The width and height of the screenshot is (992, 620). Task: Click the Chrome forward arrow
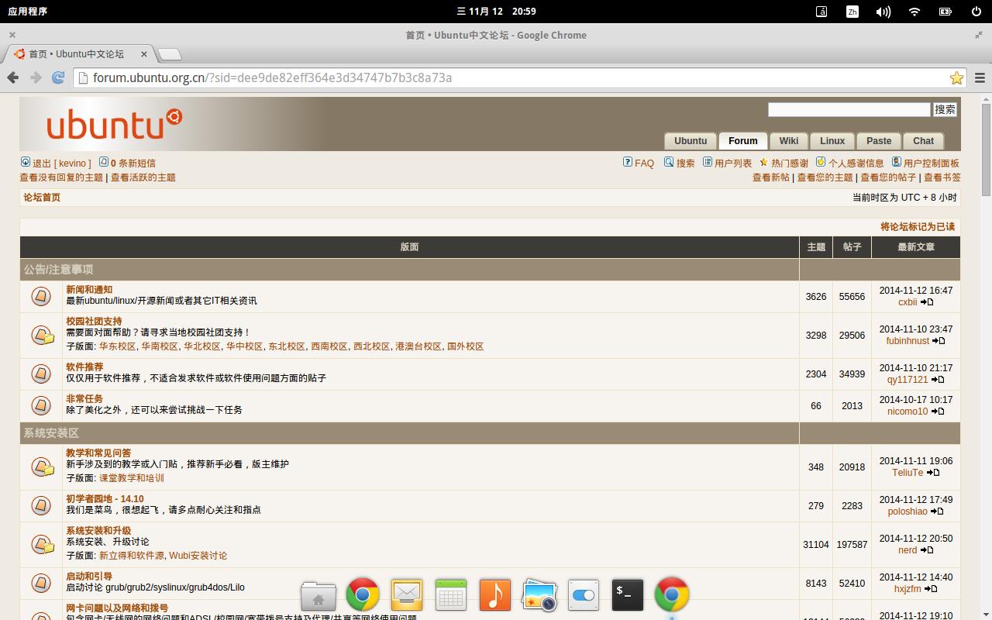(x=36, y=77)
